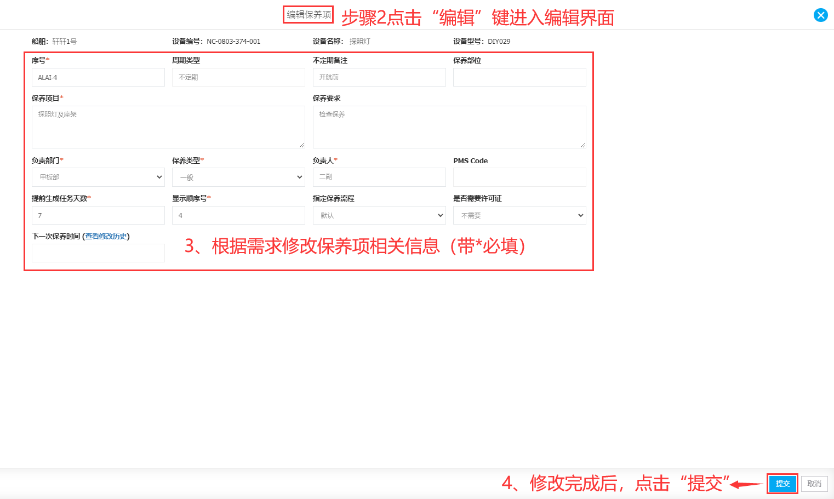This screenshot has width=834, height=499.
Task: Click the 不定期备注 field showing 开航前
Action: click(379, 77)
